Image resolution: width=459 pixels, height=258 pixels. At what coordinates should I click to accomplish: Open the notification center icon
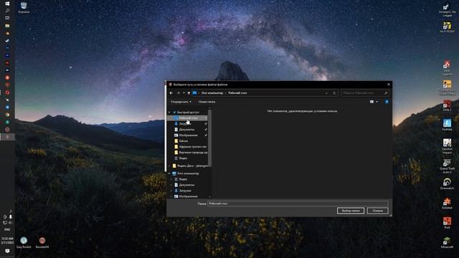(7, 251)
